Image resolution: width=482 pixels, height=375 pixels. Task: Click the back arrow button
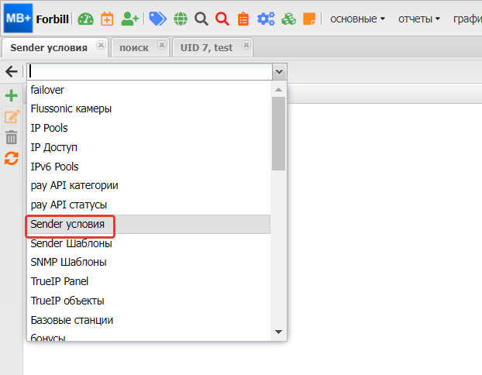click(12, 71)
